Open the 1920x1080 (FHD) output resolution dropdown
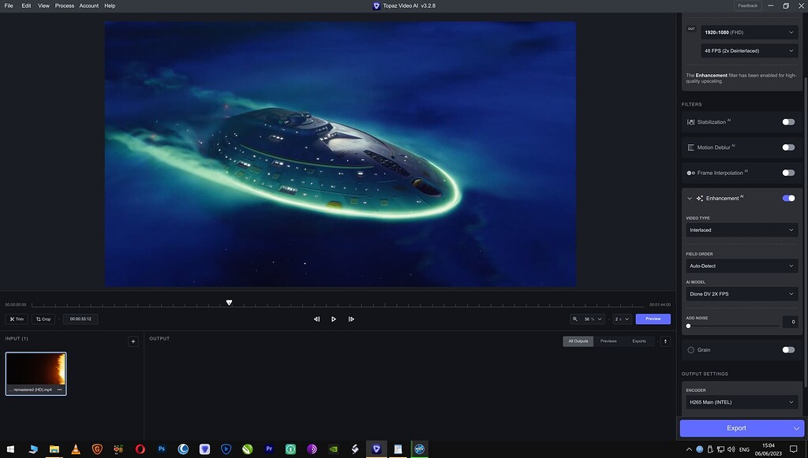This screenshot has height=458, width=808. 750,32
